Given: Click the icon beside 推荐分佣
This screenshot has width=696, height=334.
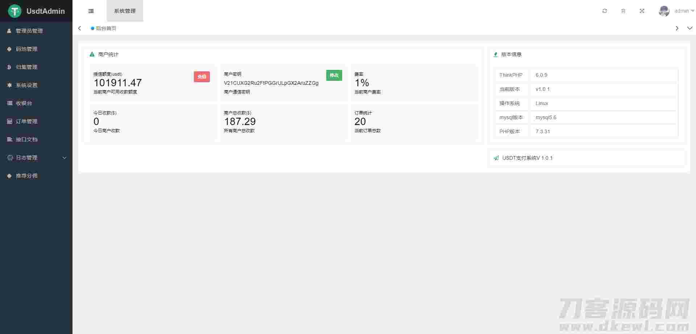Looking at the screenshot, I should 9,176.
